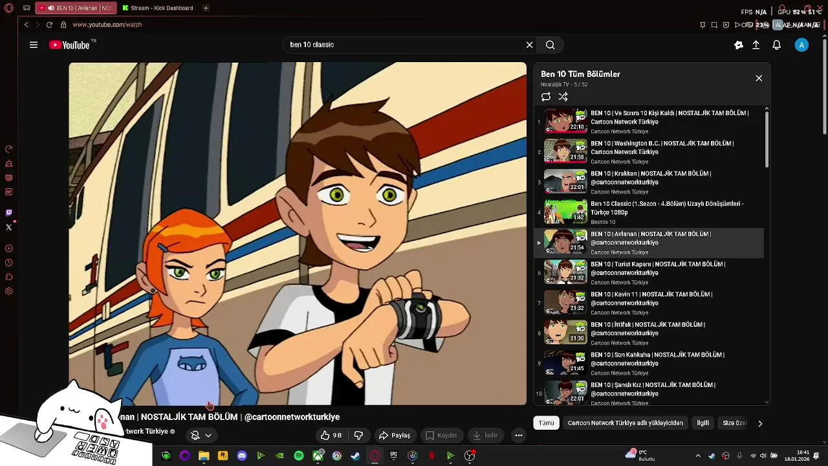Select currently playing Avlanan playlist item
This screenshot has height=466, width=828.
point(649,243)
